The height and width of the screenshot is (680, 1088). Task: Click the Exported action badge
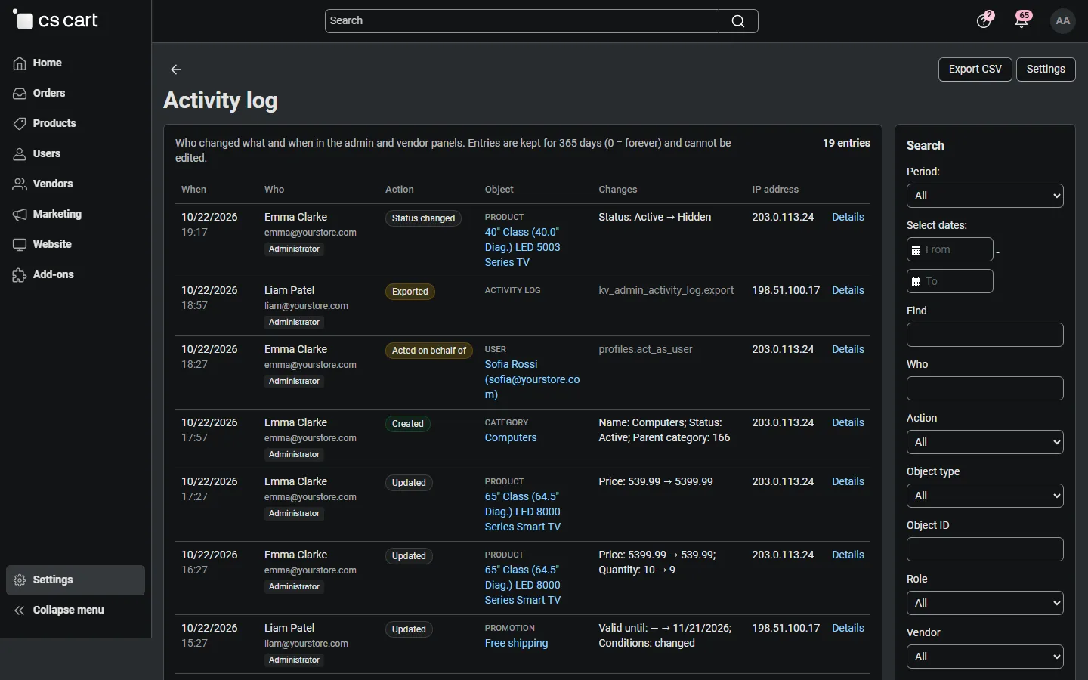[410, 292]
